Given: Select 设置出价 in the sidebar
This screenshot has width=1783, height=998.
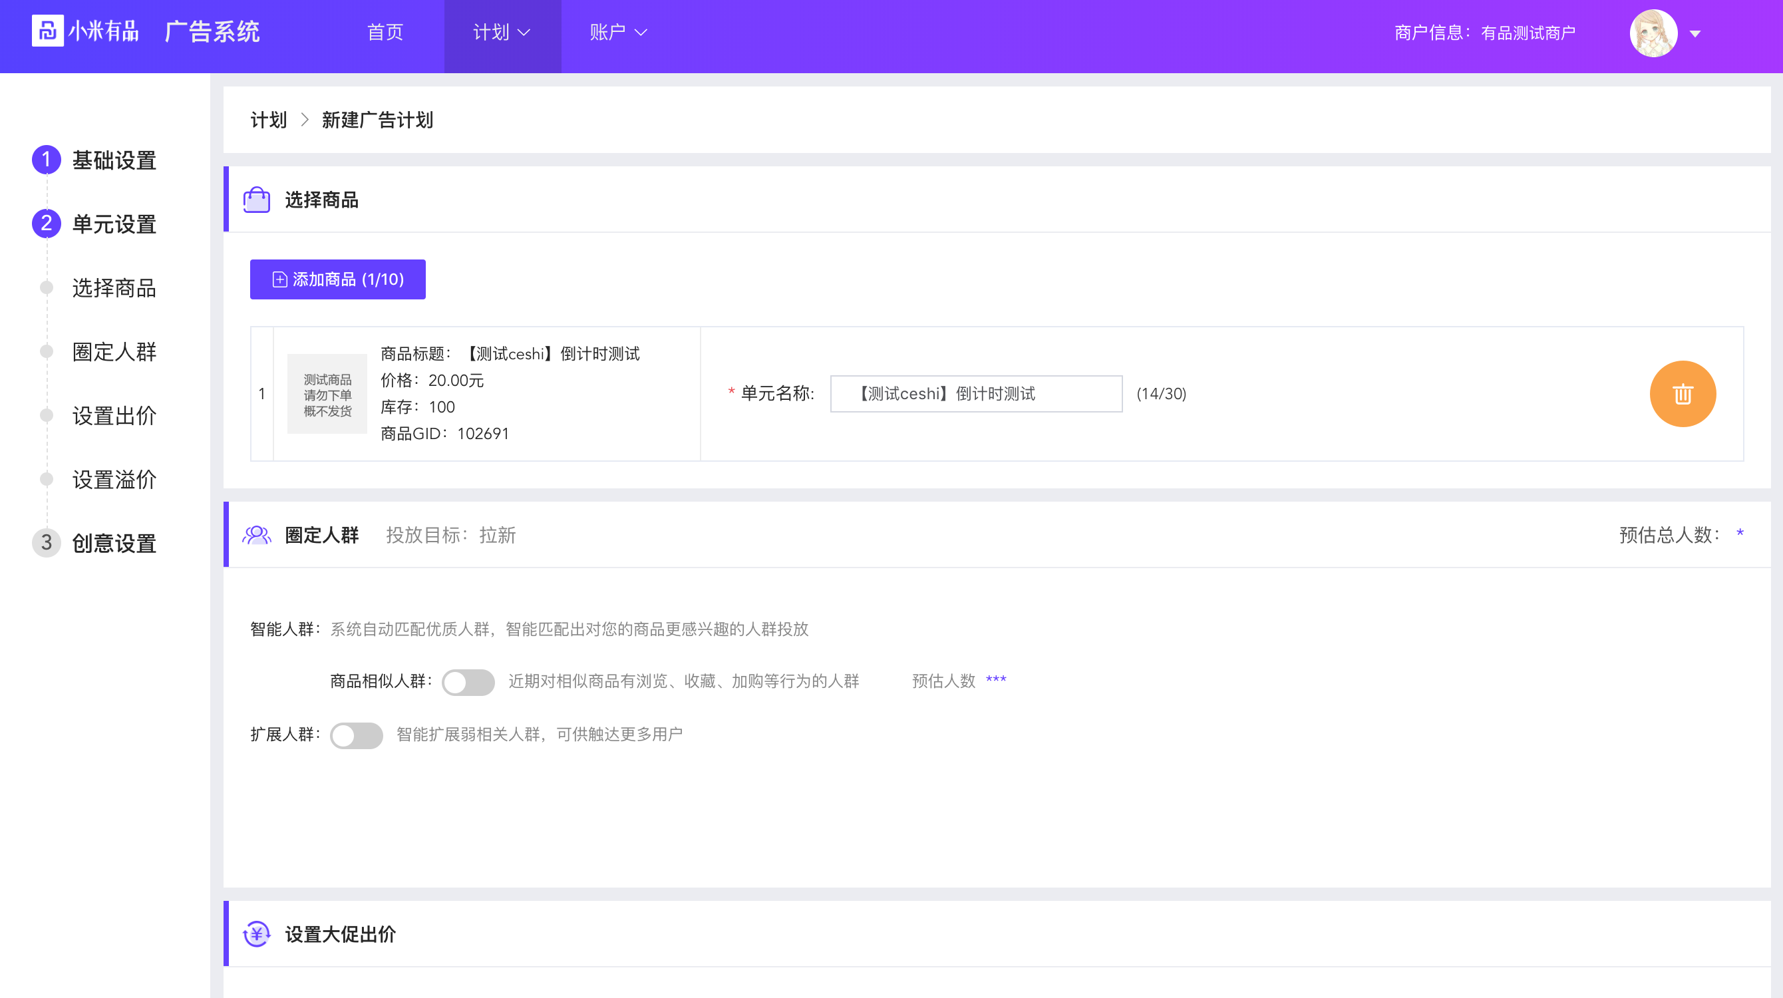Looking at the screenshot, I should (114, 416).
